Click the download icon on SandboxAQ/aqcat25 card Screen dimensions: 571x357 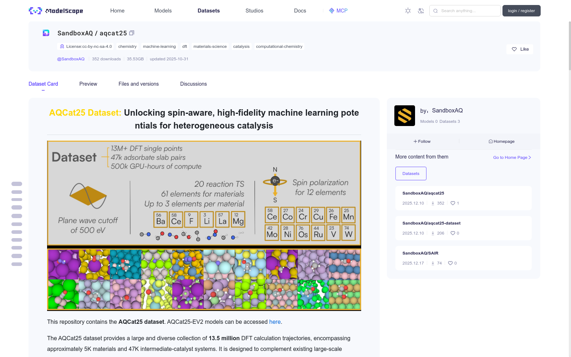click(x=433, y=203)
